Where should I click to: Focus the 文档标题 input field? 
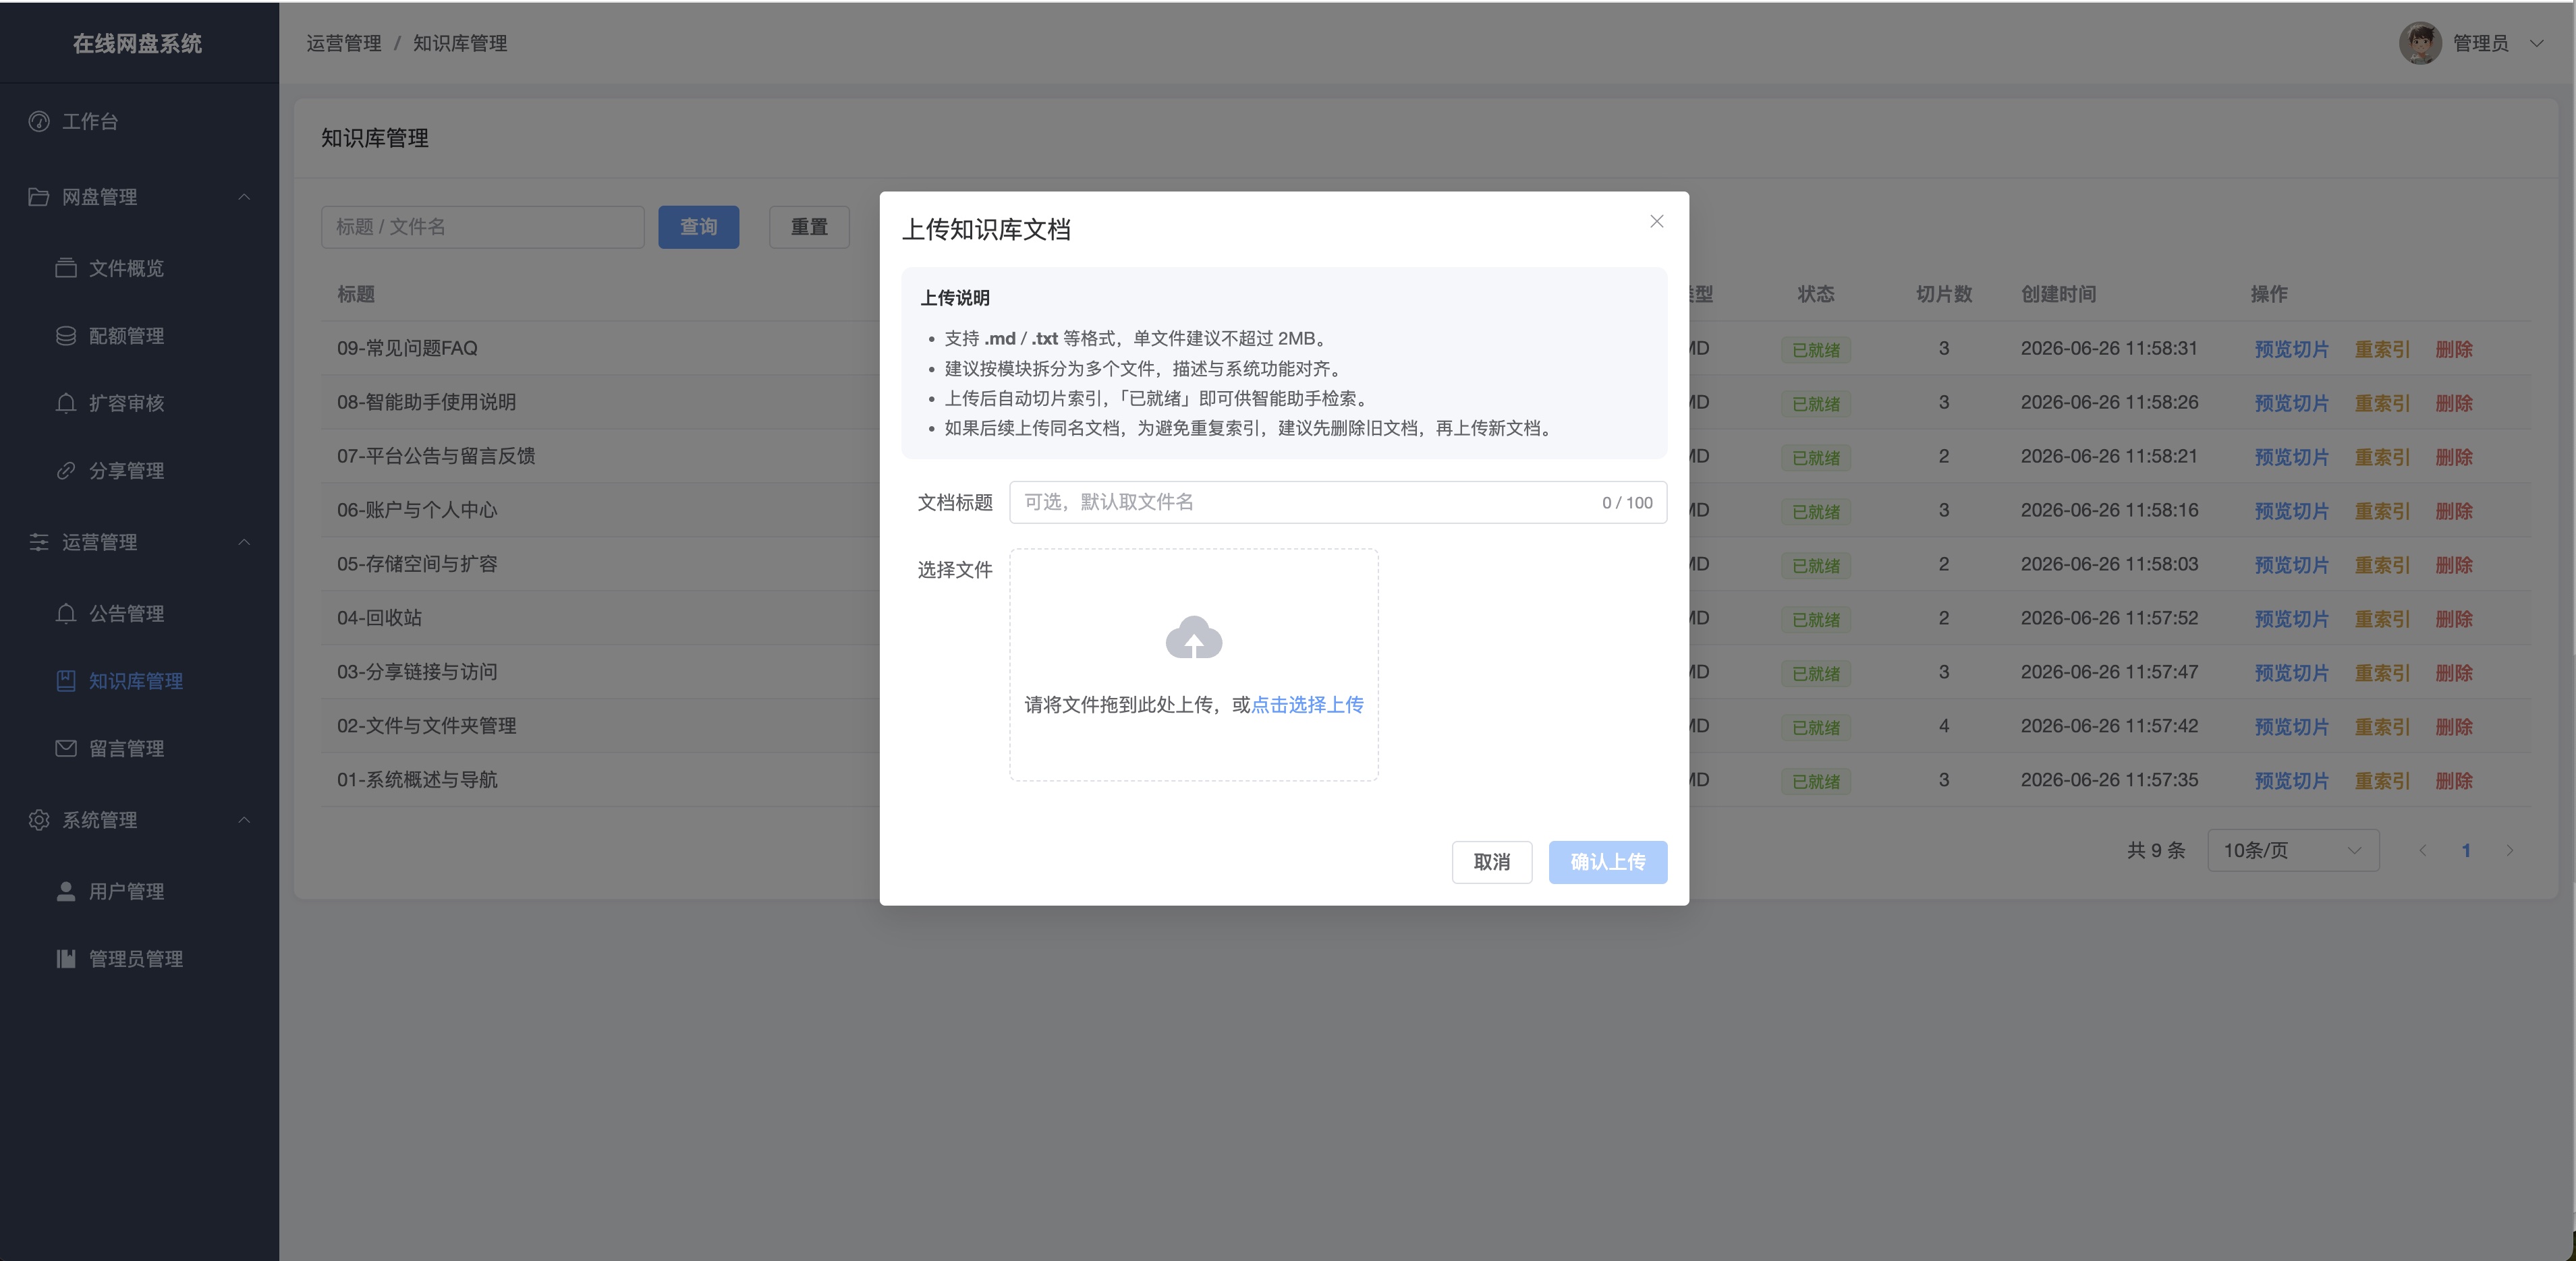pos(1337,502)
